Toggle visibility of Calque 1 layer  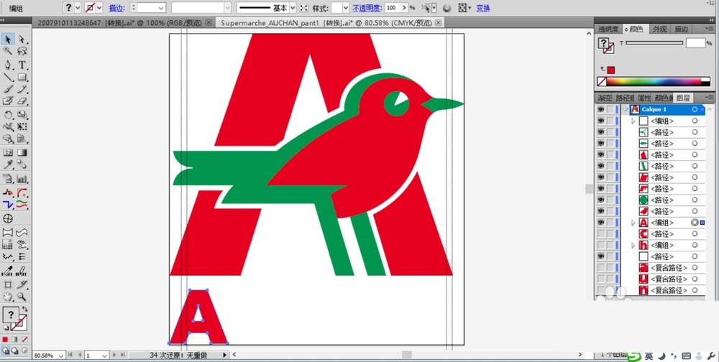pyautogui.click(x=600, y=109)
